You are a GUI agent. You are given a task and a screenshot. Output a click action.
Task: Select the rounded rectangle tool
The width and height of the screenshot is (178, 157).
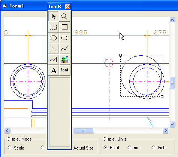64,38
